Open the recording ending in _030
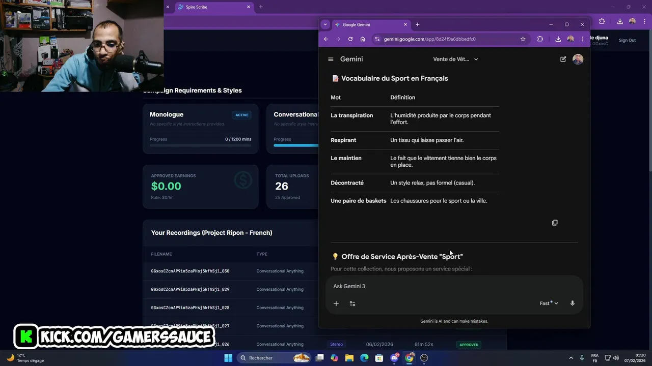Screen dimensions: 652x366 (x=190, y=271)
